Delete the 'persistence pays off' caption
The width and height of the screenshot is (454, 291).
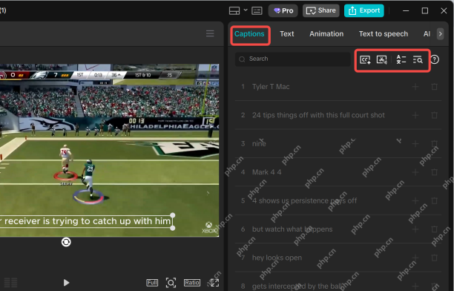[x=434, y=200]
